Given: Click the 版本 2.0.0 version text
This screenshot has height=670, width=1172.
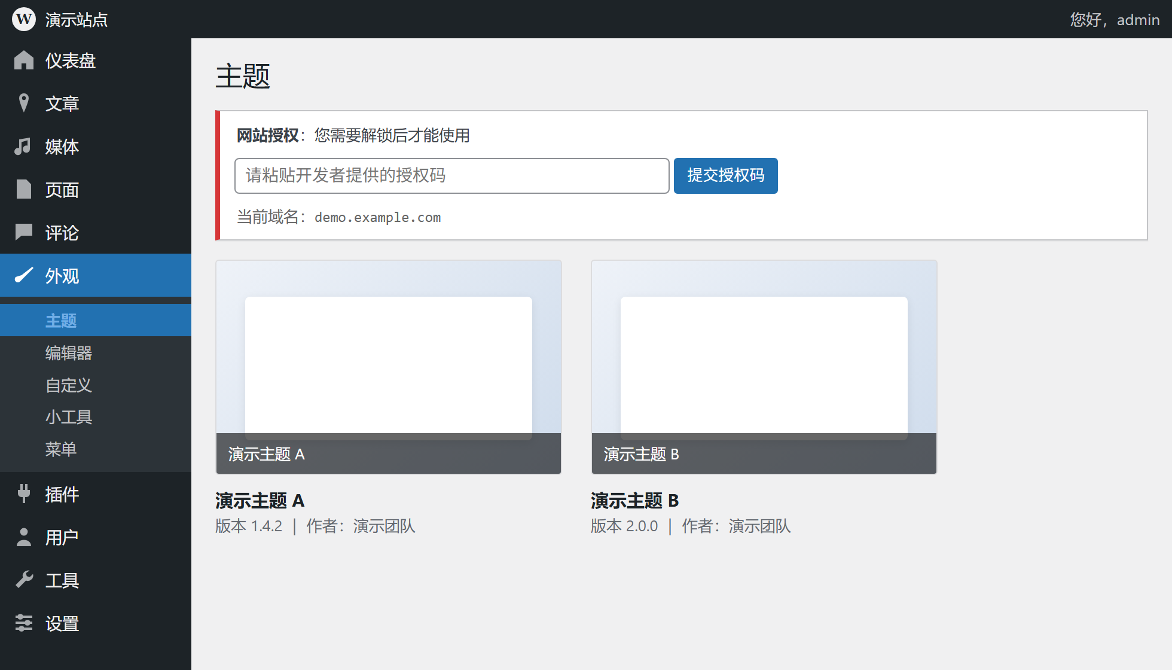Looking at the screenshot, I should pos(624,526).
